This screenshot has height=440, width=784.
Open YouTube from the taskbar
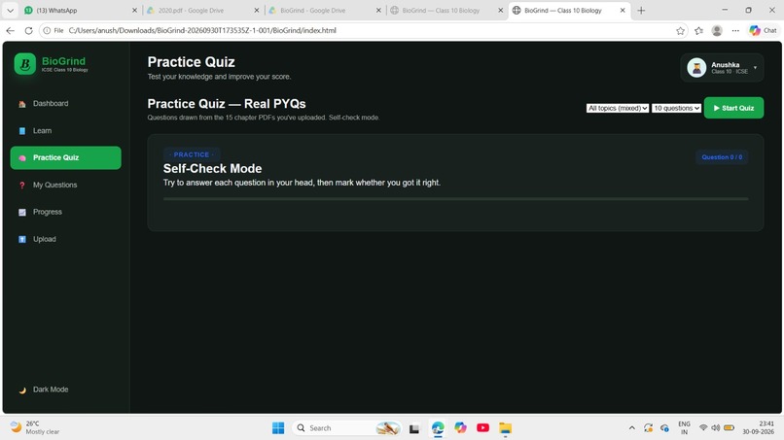click(483, 428)
